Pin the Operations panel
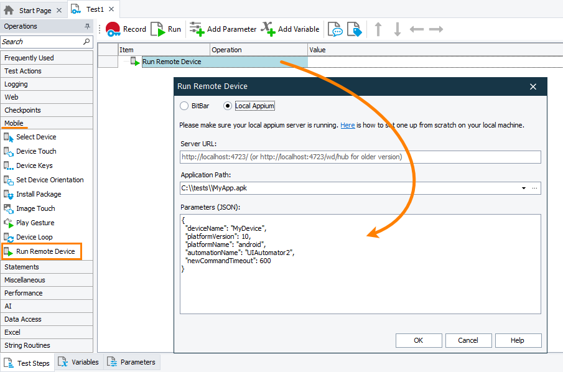This screenshot has height=372, width=563. point(87,27)
